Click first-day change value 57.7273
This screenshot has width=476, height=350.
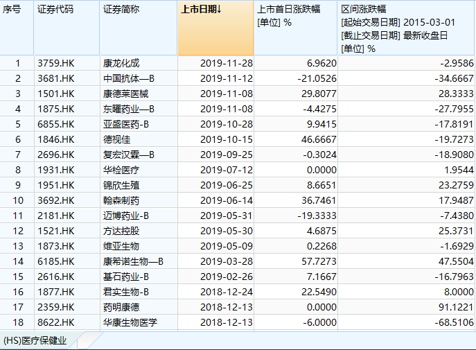[x=319, y=261]
